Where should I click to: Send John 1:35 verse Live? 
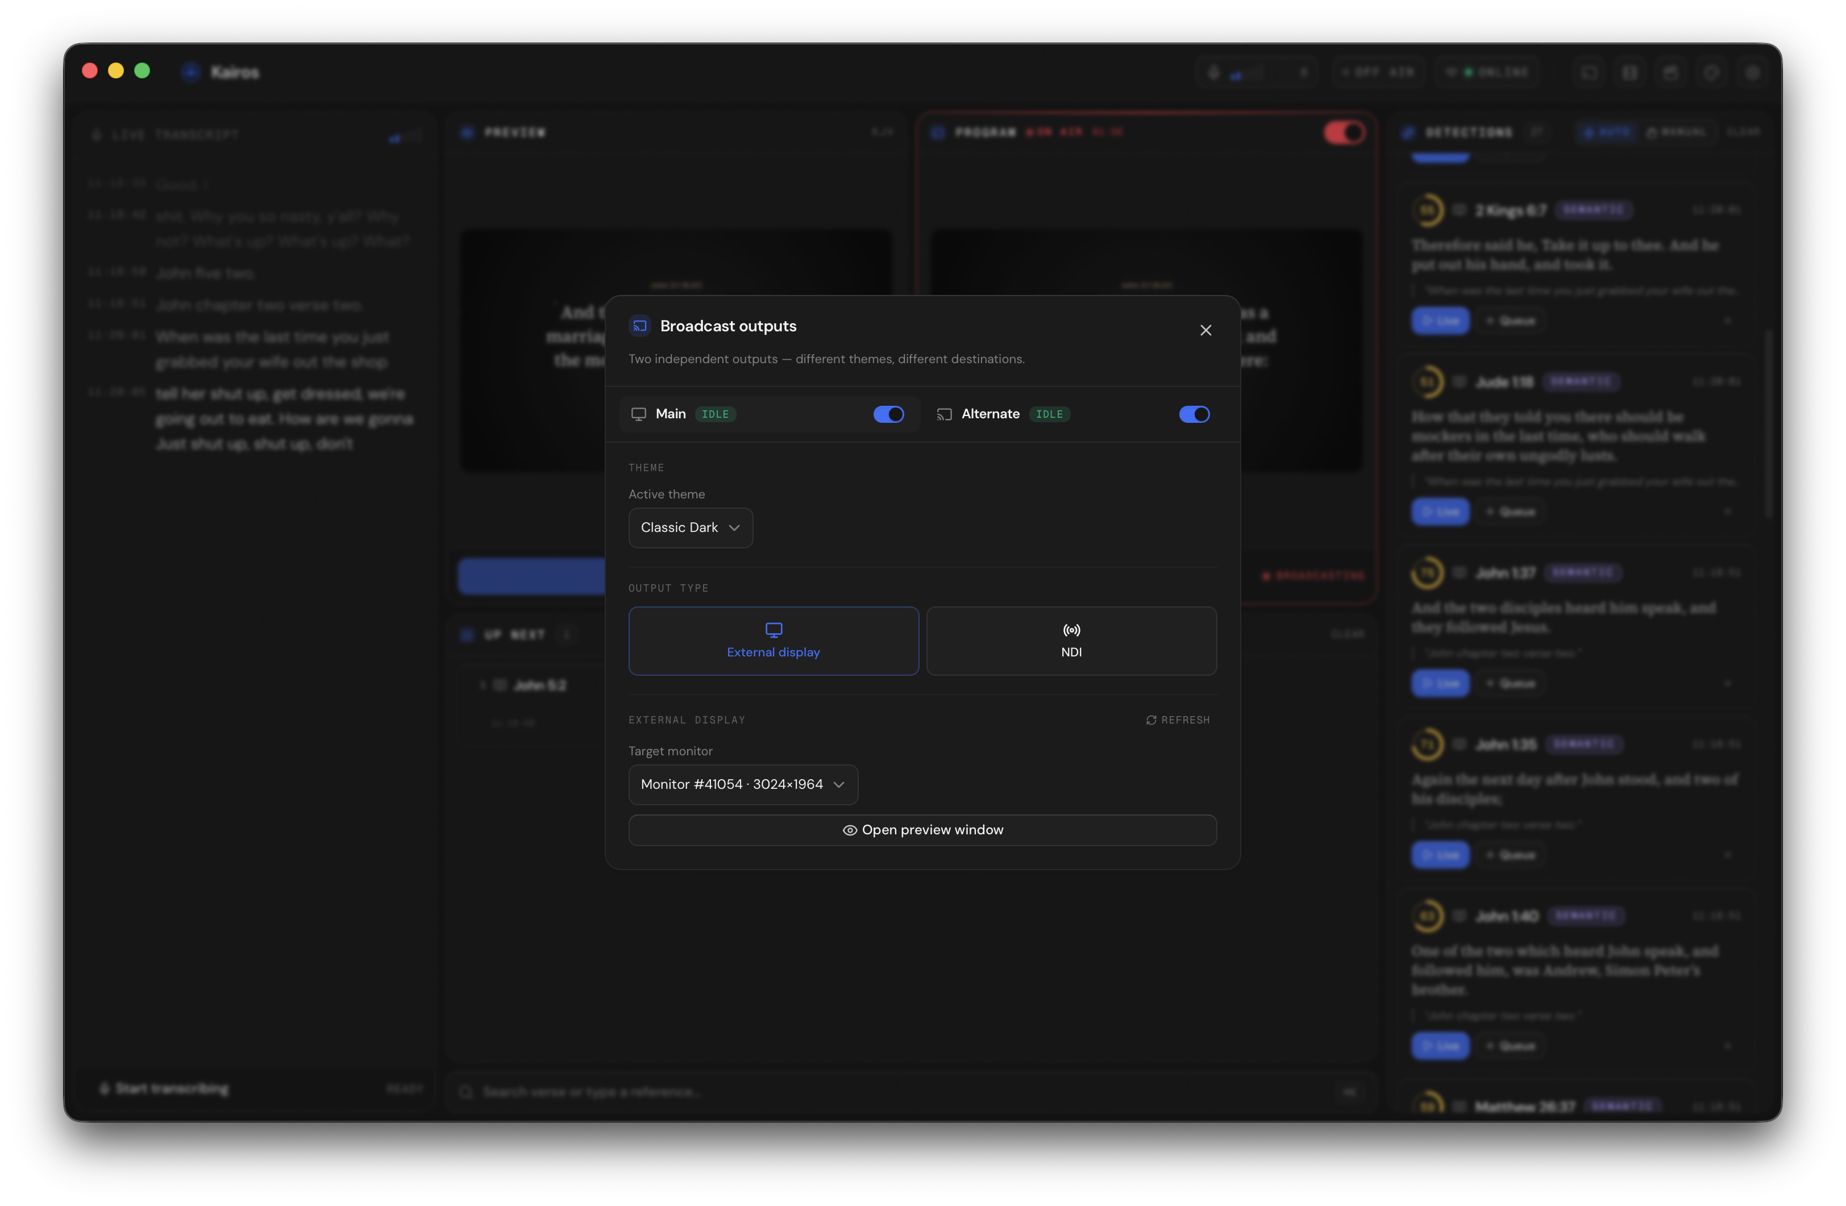[x=1440, y=855]
